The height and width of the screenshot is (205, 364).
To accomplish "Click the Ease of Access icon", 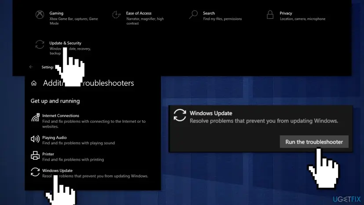I will click(x=116, y=15).
